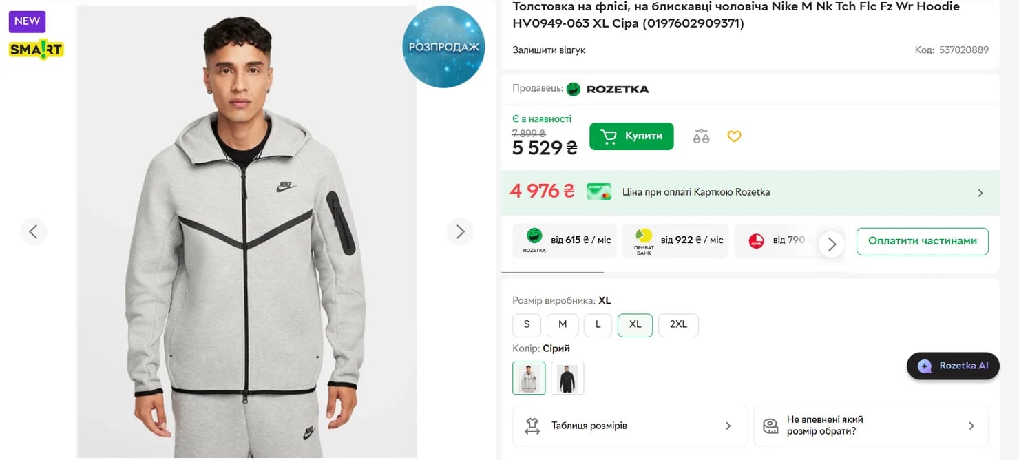This screenshot has width=1019, height=460.
Task: Select the black hoodie color swatch
Action: point(567,377)
